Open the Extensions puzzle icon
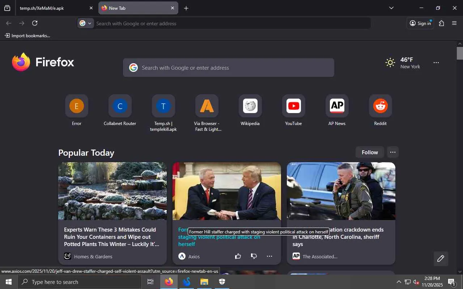 click(441, 23)
